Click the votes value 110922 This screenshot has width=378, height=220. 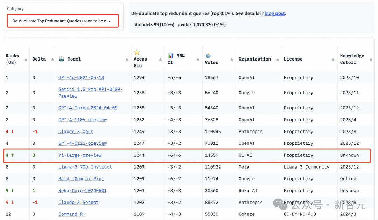[x=213, y=167]
